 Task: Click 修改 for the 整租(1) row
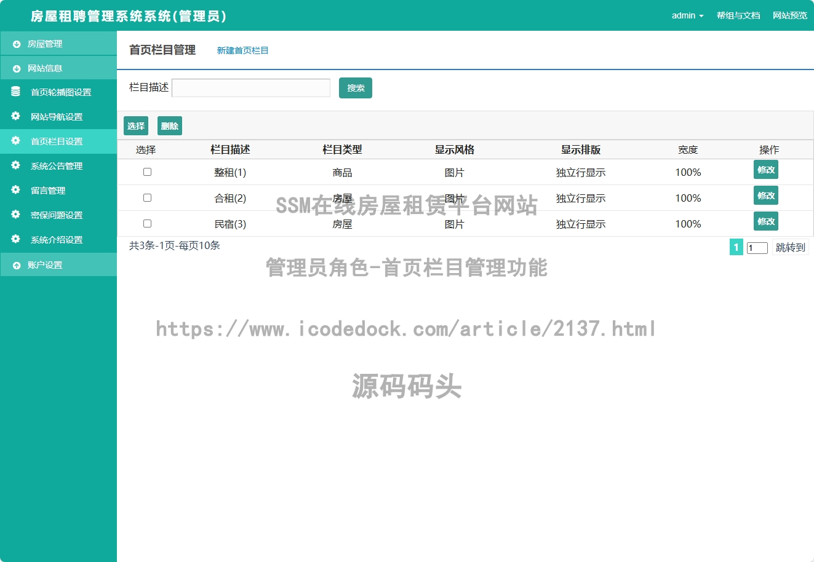click(x=766, y=170)
